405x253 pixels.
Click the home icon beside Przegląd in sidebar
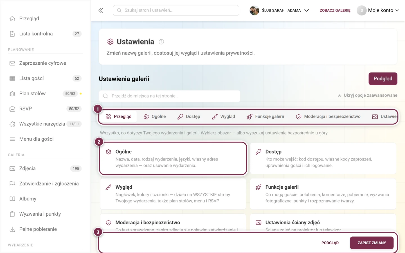click(12, 19)
